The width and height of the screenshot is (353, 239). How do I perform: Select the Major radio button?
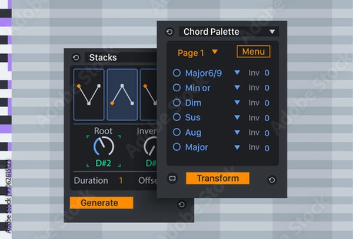click(x=176, y=147)
